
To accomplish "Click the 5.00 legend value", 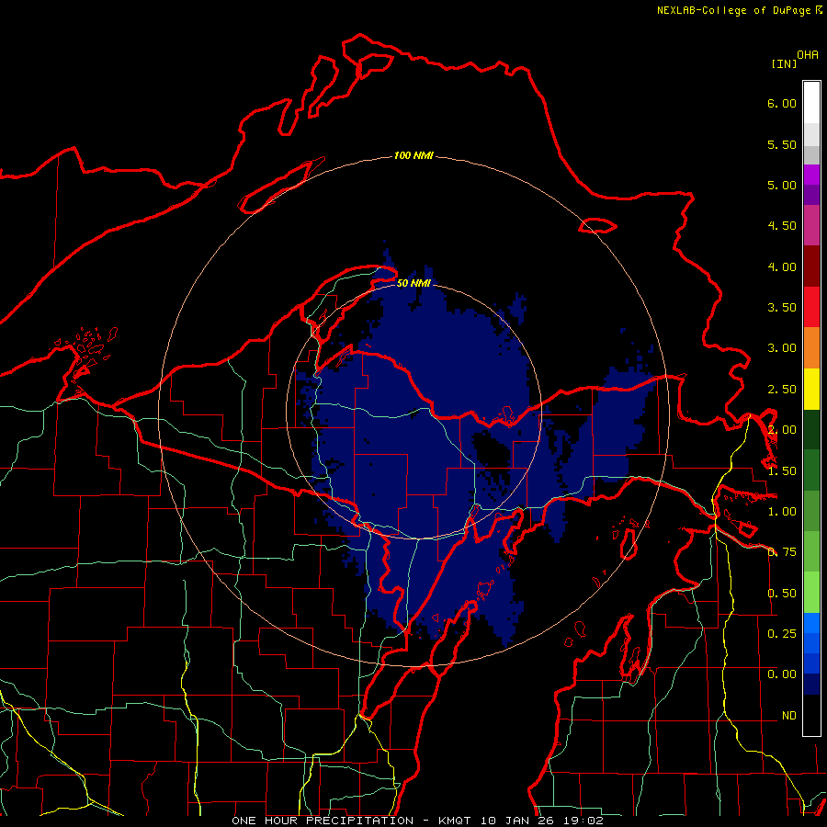I will [x=782, y=185].
